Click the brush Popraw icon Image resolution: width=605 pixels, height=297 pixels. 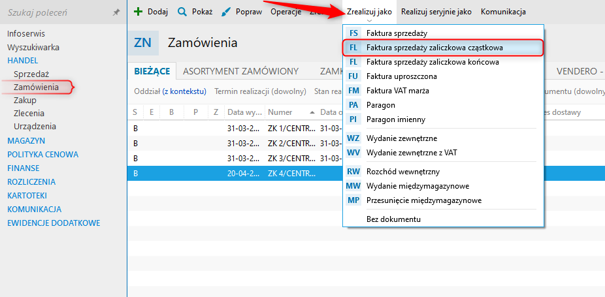227,12
